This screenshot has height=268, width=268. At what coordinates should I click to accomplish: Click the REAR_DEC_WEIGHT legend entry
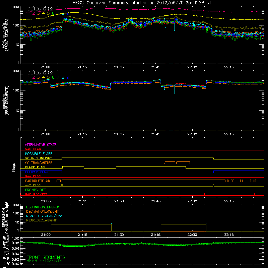coord(41,220)
